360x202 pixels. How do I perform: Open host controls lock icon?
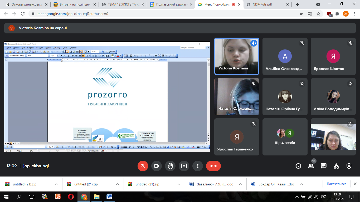click(x=349, y=166)
